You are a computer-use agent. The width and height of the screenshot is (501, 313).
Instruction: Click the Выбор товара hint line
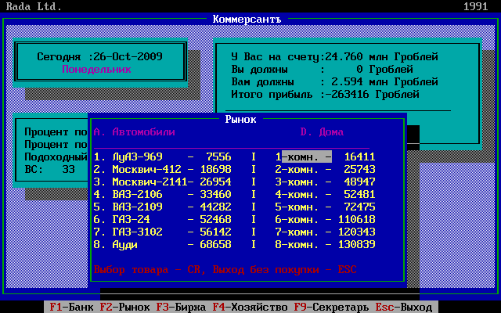[225, 269]
